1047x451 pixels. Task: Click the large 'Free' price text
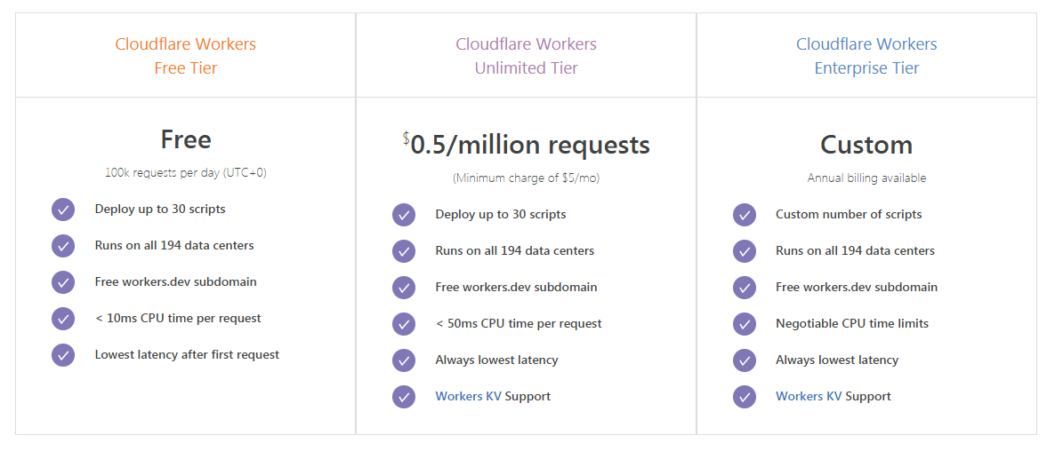point(186,140)
